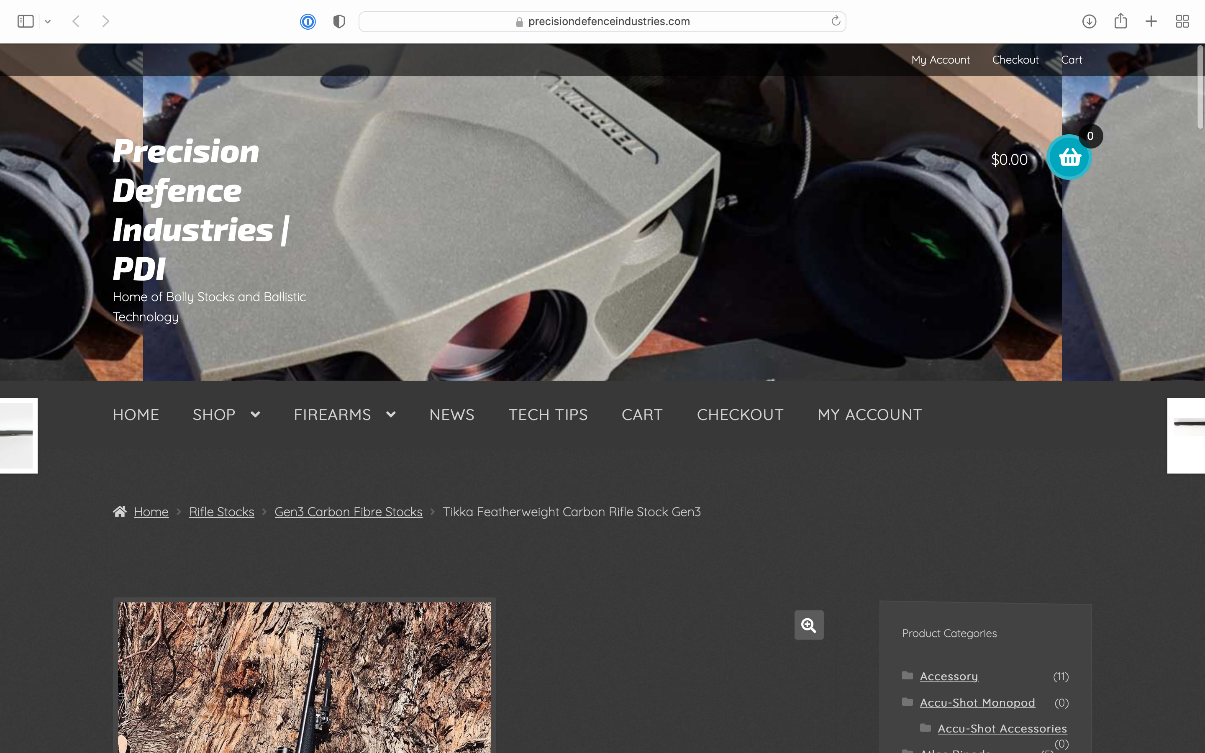Show Safari downloads icon
Viewport: 1205px width, 753px height.
click(x=1089, y=21)
